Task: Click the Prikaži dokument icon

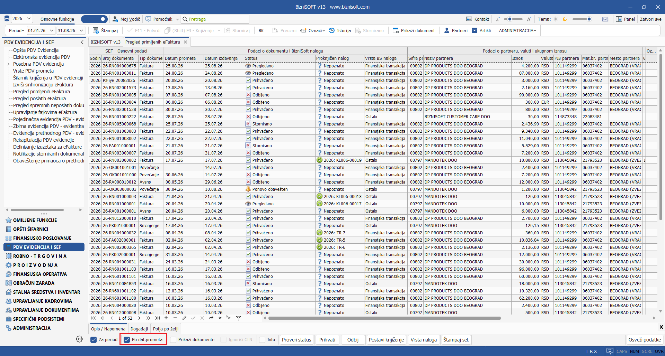Action: tap(396, 30)
